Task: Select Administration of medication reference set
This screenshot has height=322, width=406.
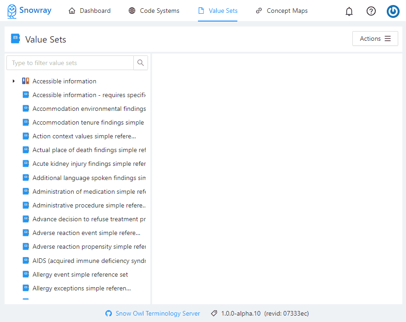Action: tap(88, 191)
